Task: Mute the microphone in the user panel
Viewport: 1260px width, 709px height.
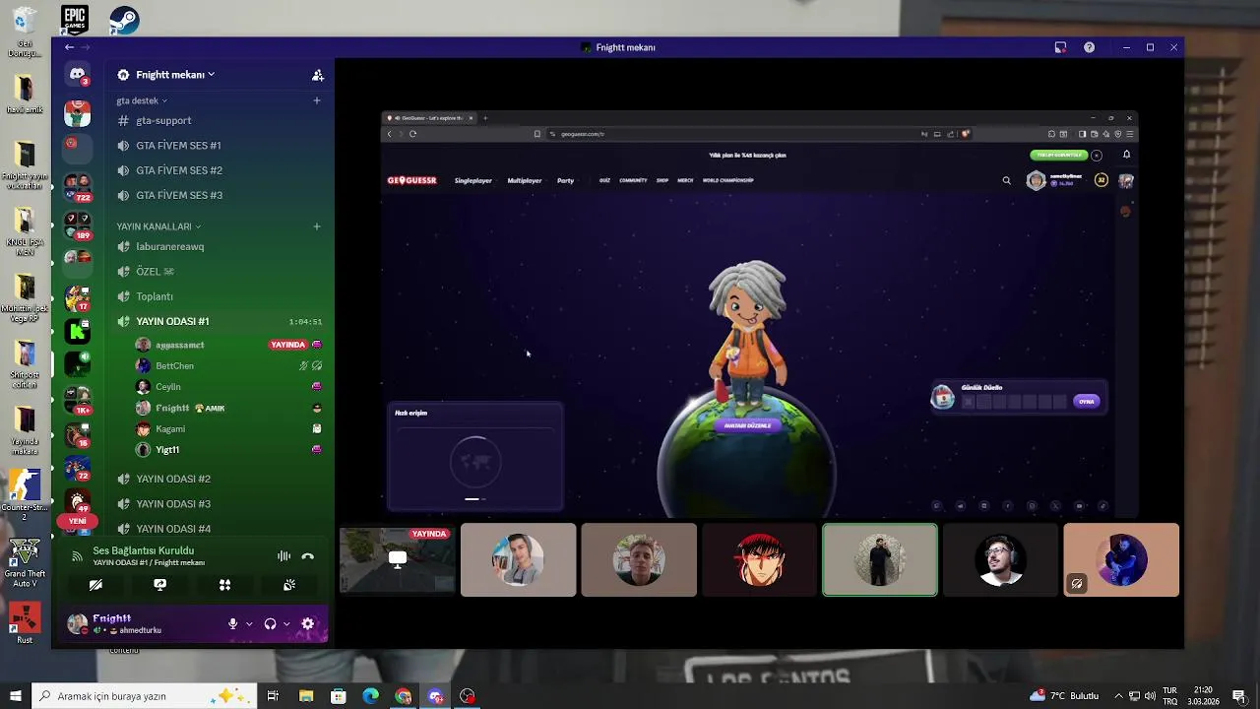Action: (x=233, y=623)
